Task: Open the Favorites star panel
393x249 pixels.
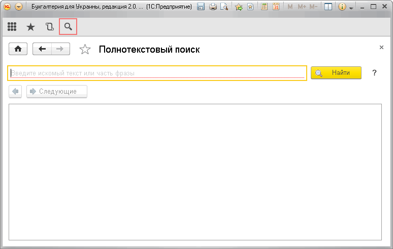Action: (30, 27)
